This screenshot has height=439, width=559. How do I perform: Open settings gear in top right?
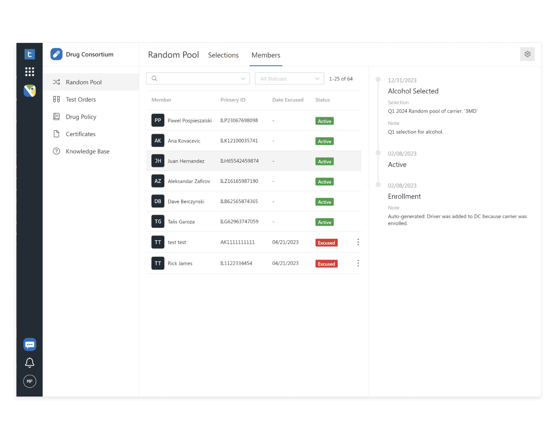pyautogui.click(x=527, y=54)
